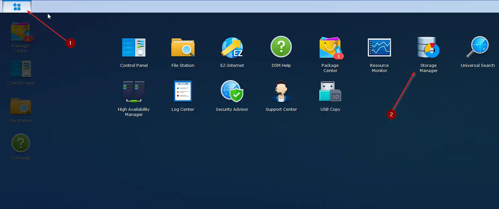Open Security Advisor
499x209 pixels.
(x=232, y=91)
